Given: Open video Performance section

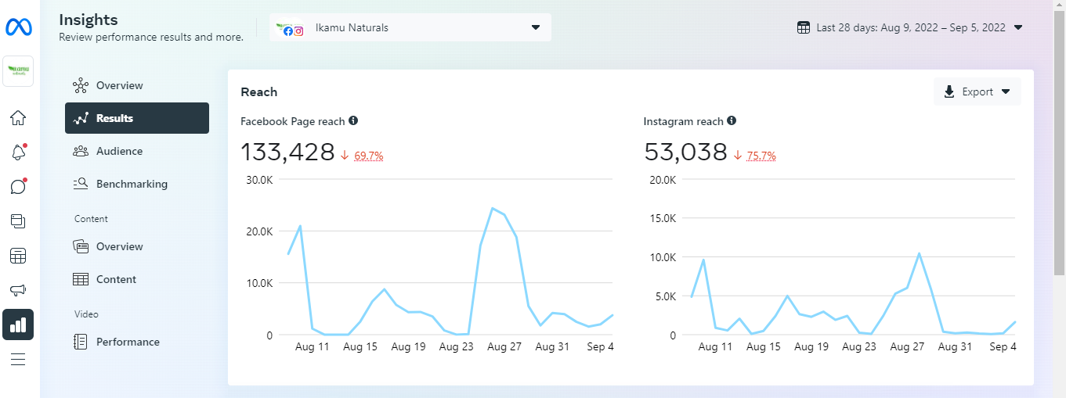Looking at the screenshot, I should (x=128, y=342).
